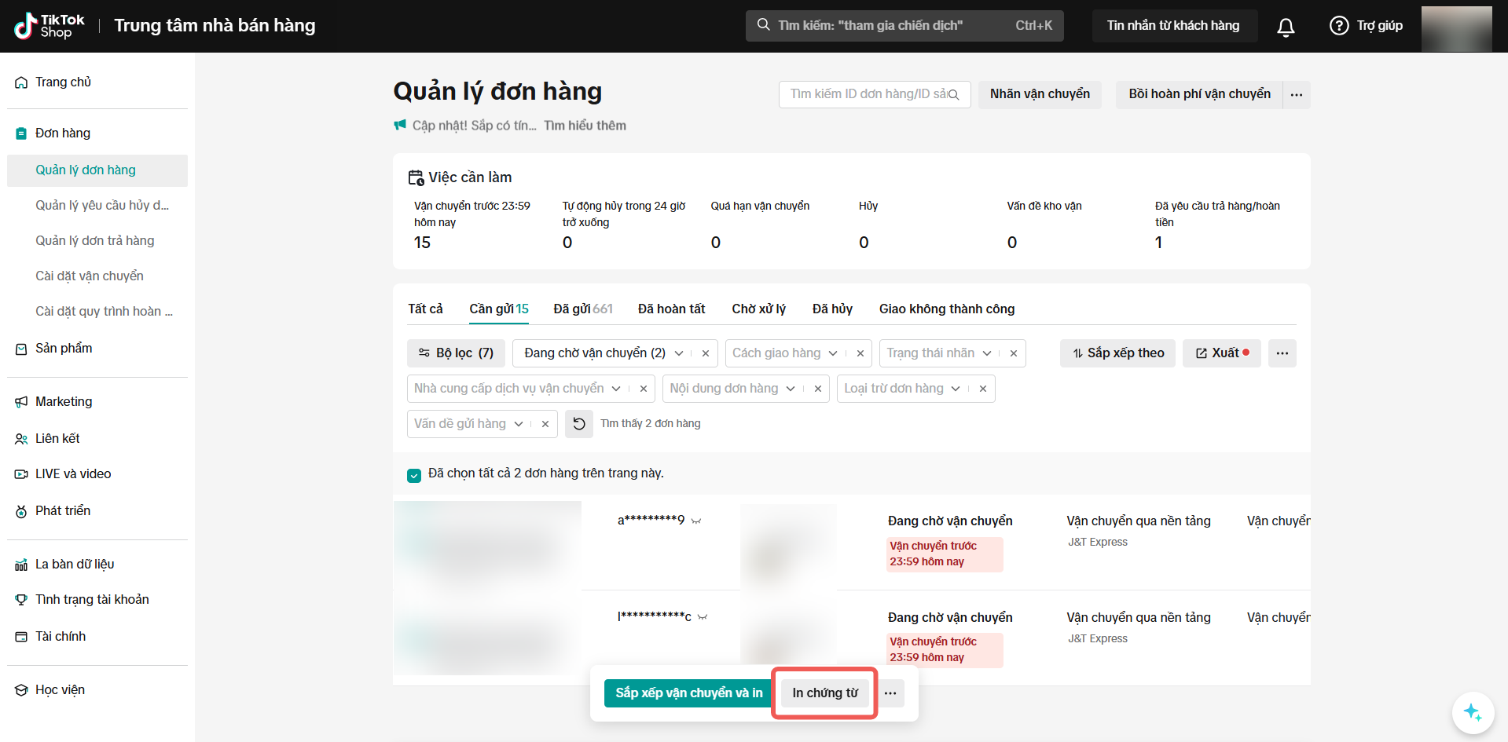Open the Đơn hàng sidebar section

tap(63, 133)
